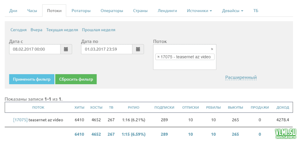Open stream link [17075]
The width and height of the screenshot is (298, 141).
20,120
